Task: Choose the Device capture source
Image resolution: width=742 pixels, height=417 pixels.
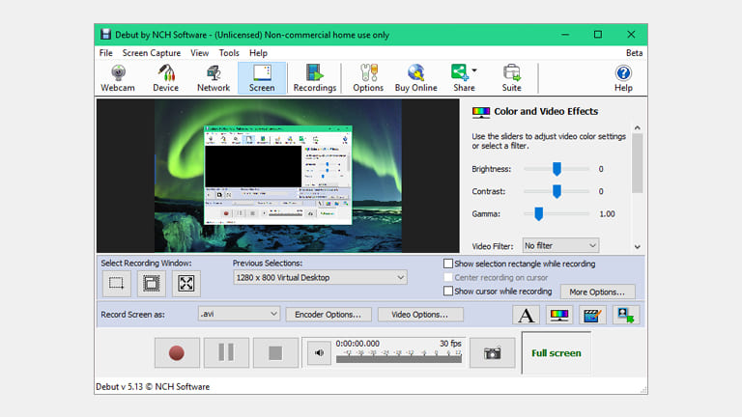Action: pyautogui.click(x=165, y=78)
